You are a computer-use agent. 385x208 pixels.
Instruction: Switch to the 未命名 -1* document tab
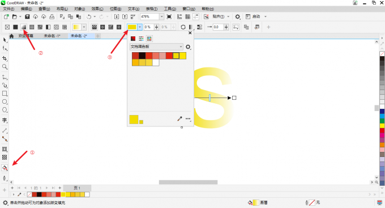click(52, 36)
